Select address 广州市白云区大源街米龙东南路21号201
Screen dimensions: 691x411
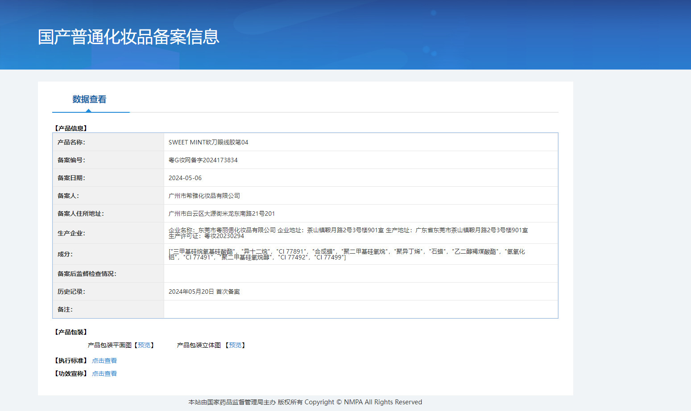(222, 214)
